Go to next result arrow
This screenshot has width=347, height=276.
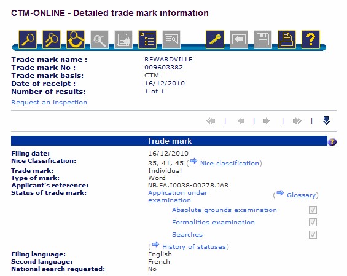(x=267, y=121)
